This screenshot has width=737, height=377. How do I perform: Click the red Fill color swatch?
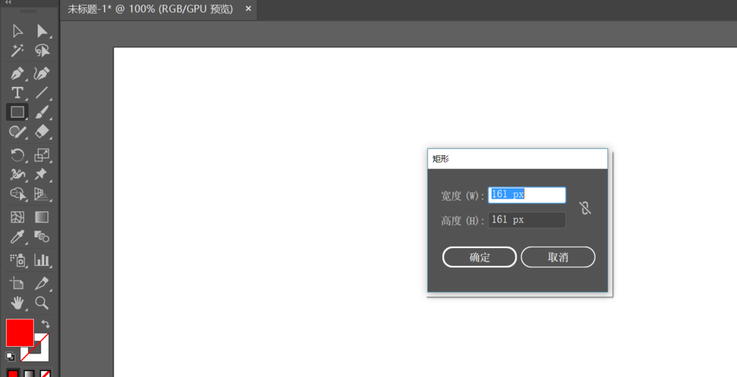coord(20,333)
